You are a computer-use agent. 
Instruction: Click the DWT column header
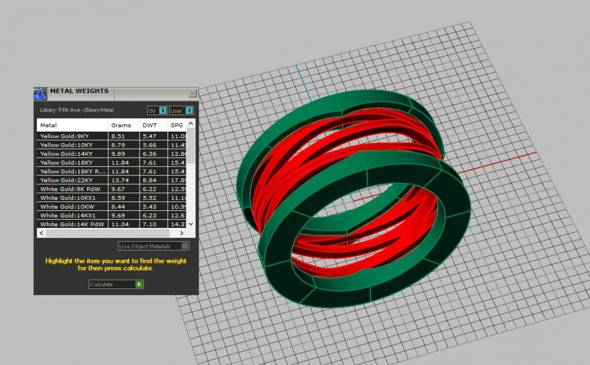(x=152, y=125)
